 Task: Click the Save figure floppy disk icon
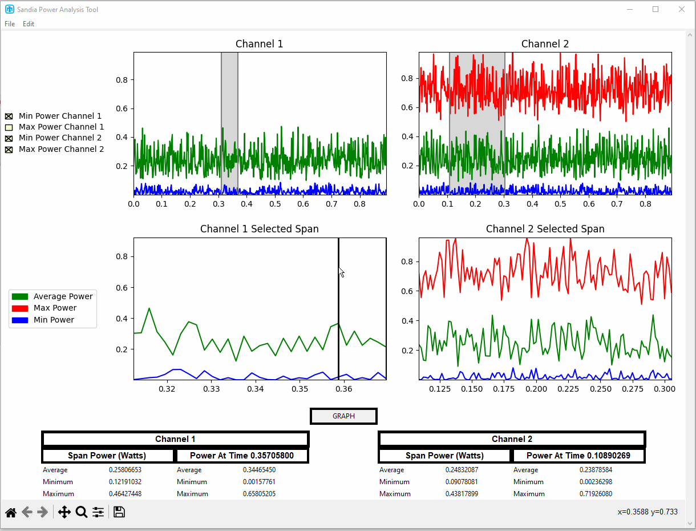click(119, 512)
